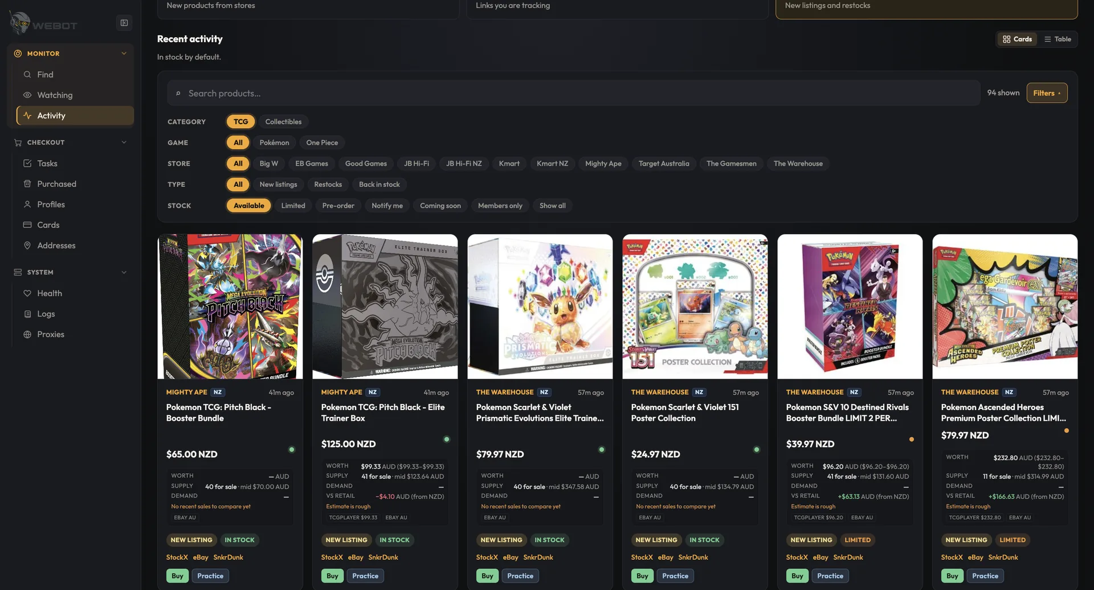This screenshot has height=590, width=1094.
Task: Open Health via its heart icon
Action: click(x=27, y=293)
